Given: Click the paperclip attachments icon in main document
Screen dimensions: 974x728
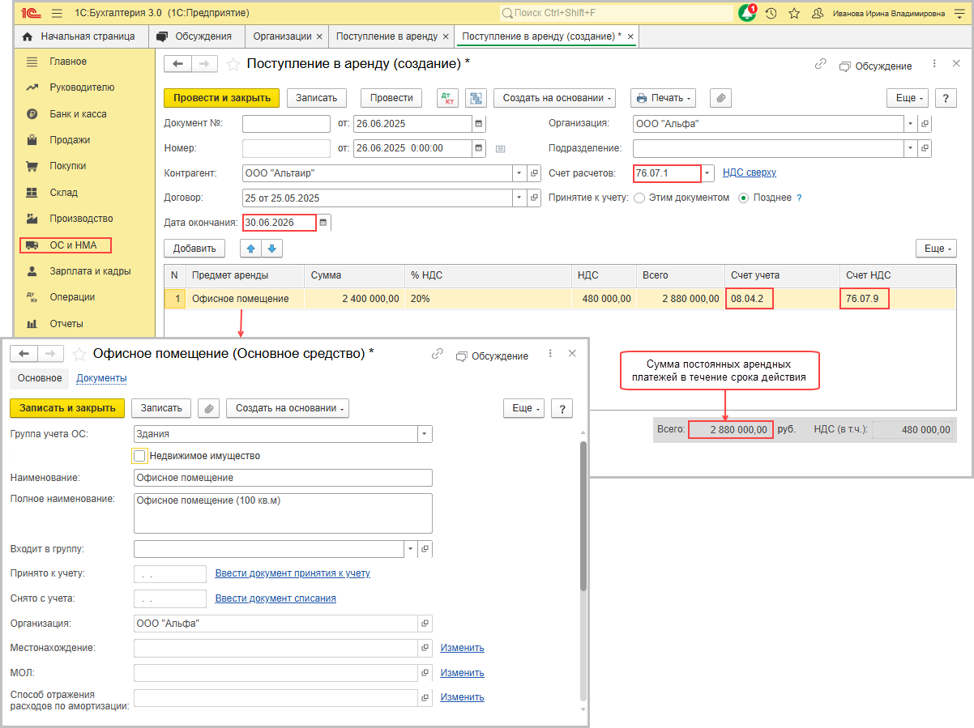Looking at the screenshot, I should 721,98.
